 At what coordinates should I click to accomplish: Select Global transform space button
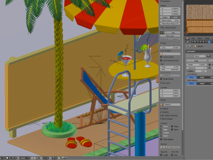tap(165, 17)
